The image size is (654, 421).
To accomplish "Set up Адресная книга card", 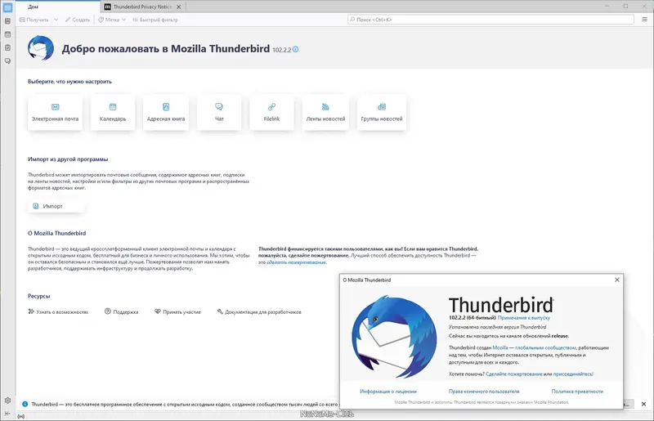I will click(166, 113).
